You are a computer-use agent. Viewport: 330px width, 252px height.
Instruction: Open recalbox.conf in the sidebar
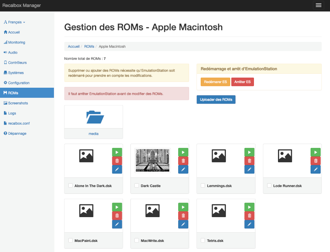[x=27, y=123]
